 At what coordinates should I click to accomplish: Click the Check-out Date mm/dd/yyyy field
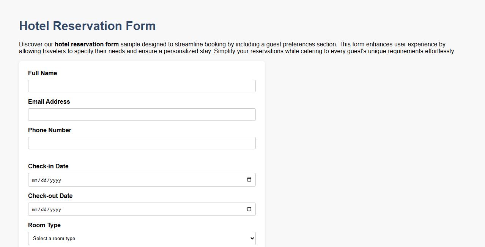(x=114, y=209)
